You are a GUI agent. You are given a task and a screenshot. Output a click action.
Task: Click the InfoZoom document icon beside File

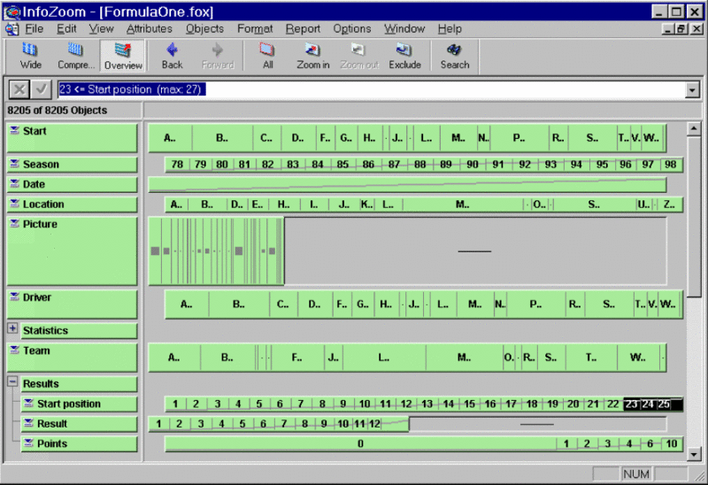[x=12, y=29]
